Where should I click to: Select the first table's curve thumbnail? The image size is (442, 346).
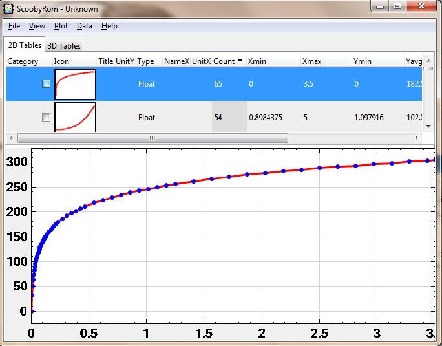[x=75, y=84]
